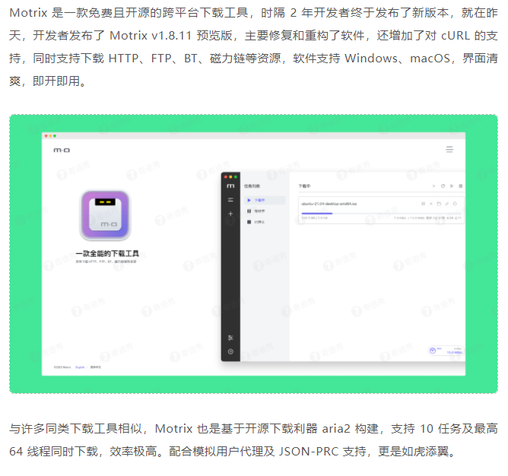Select the paused tasks category with pause icon

click(x=256, y=211)
